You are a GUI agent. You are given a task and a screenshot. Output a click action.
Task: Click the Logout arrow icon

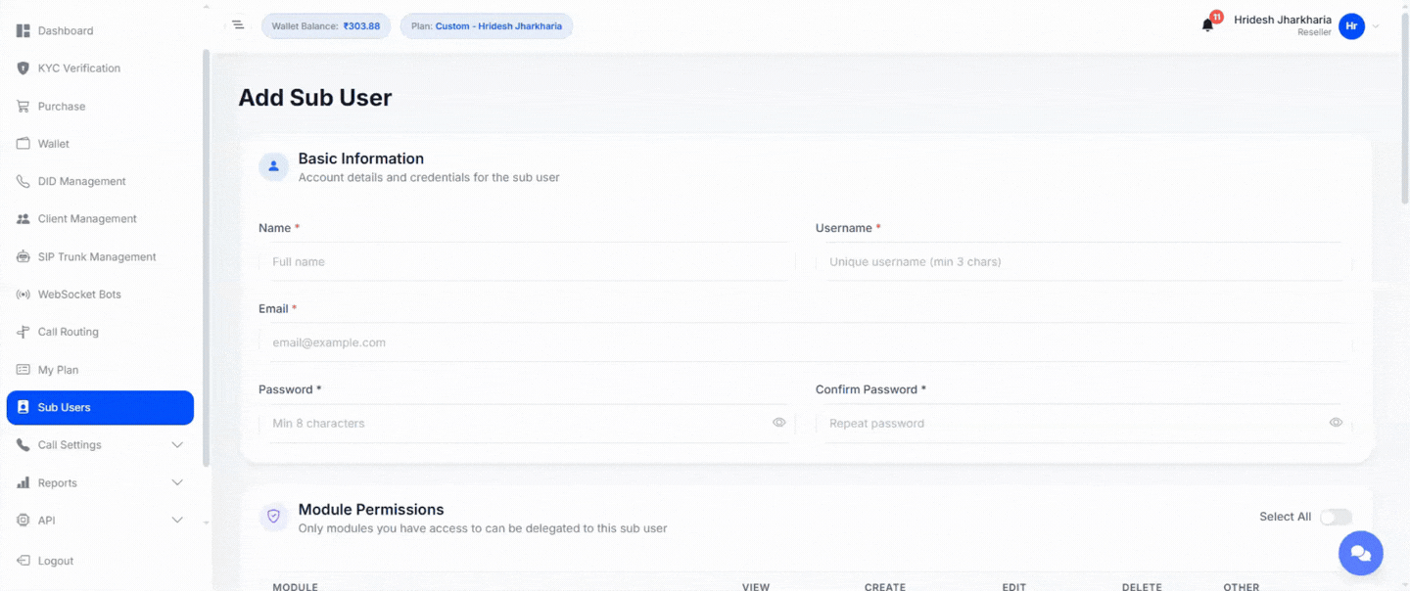(x=23, y=561)
